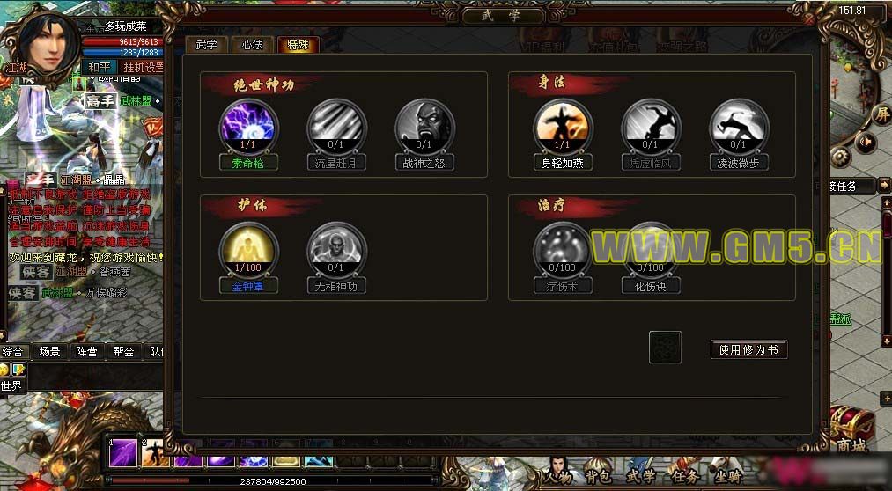
Task: Toggle the 和平 peace mode button
Action: tap(100, 68)
